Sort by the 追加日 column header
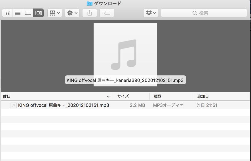This screenshot has height=161, width=251. [222, 96]
